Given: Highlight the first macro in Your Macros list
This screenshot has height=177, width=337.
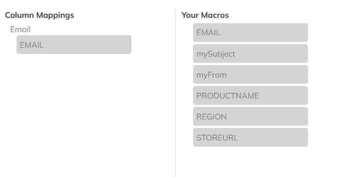Looking at the screenshot, I should tap(250, 33).
